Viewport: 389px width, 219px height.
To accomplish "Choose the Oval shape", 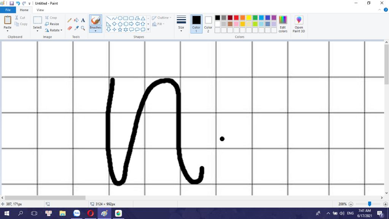I will 120,18.
